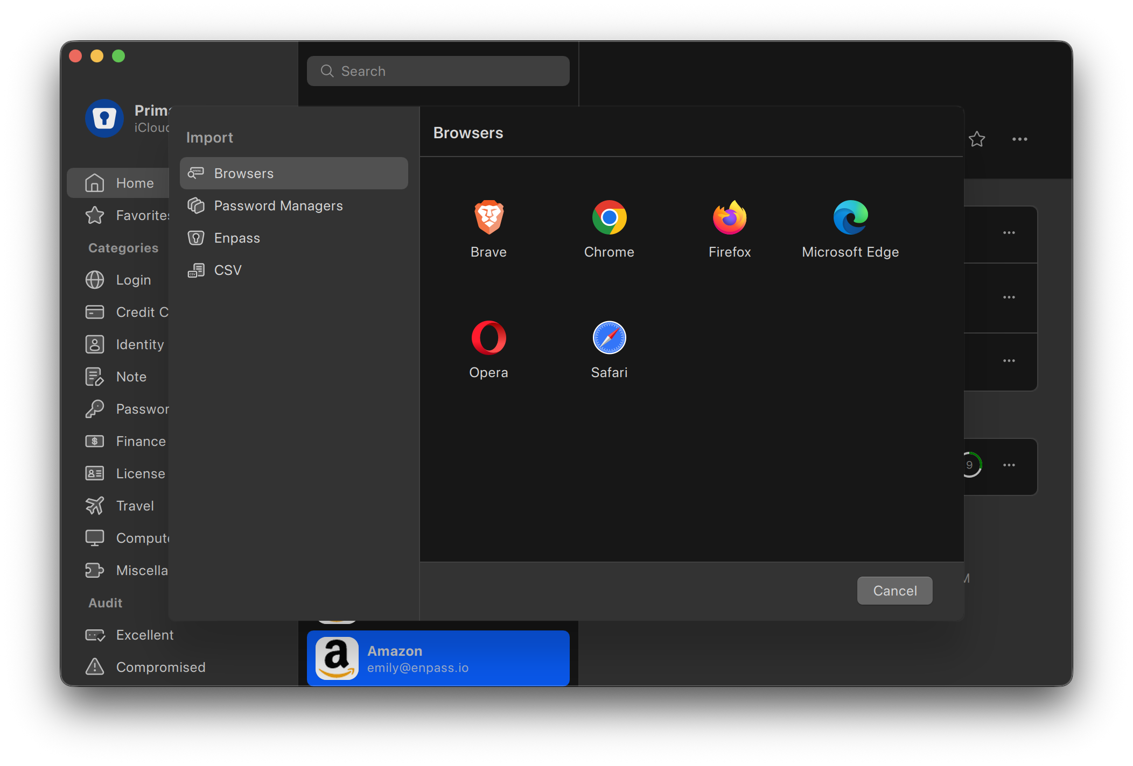Screen dimensions: 1133x766
Task: Show Excellent audit items
Action: 179,635
